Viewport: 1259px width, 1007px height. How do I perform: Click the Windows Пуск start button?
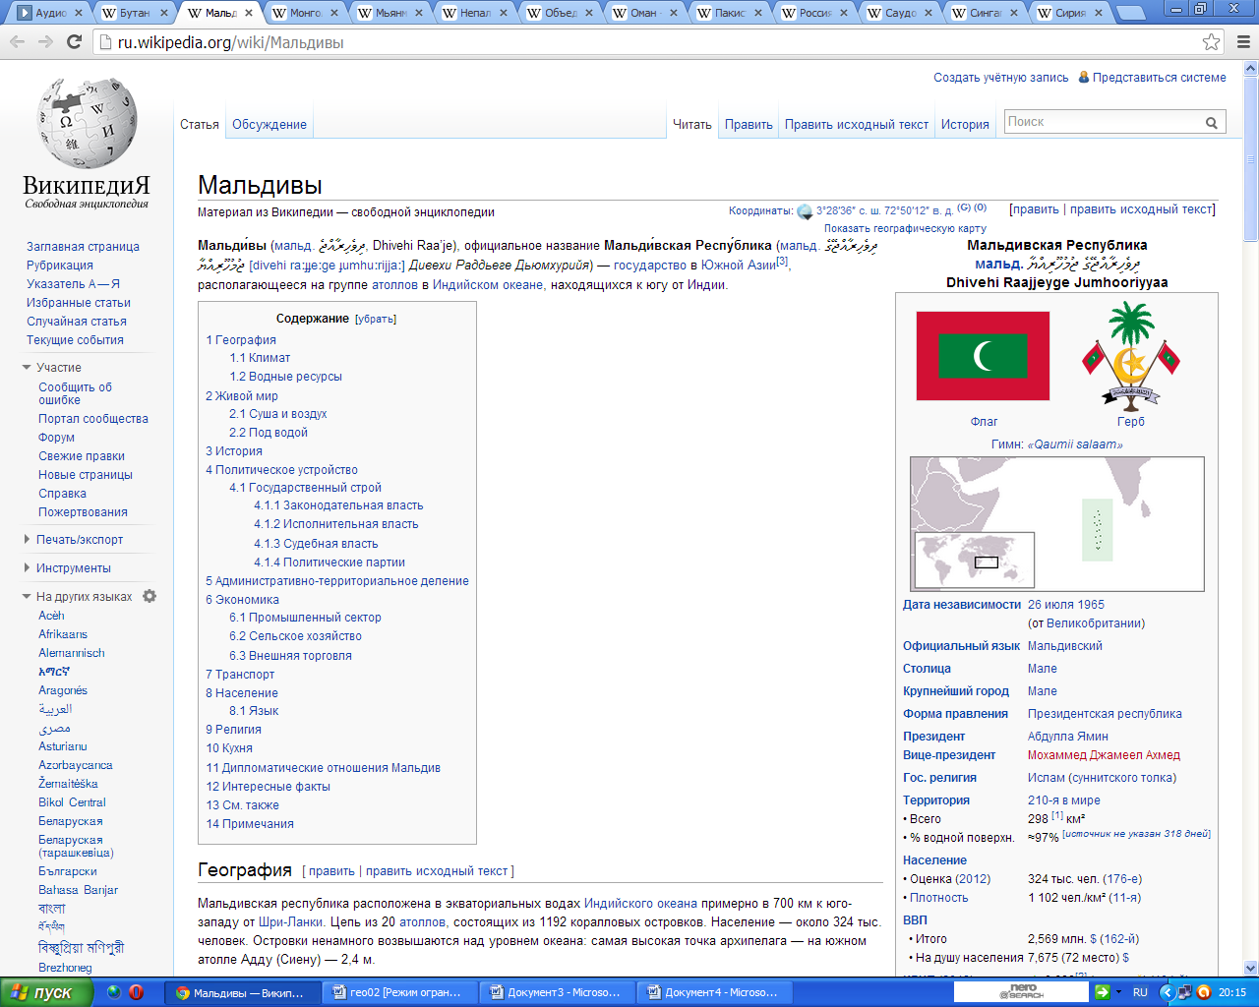tap(44, 992)
